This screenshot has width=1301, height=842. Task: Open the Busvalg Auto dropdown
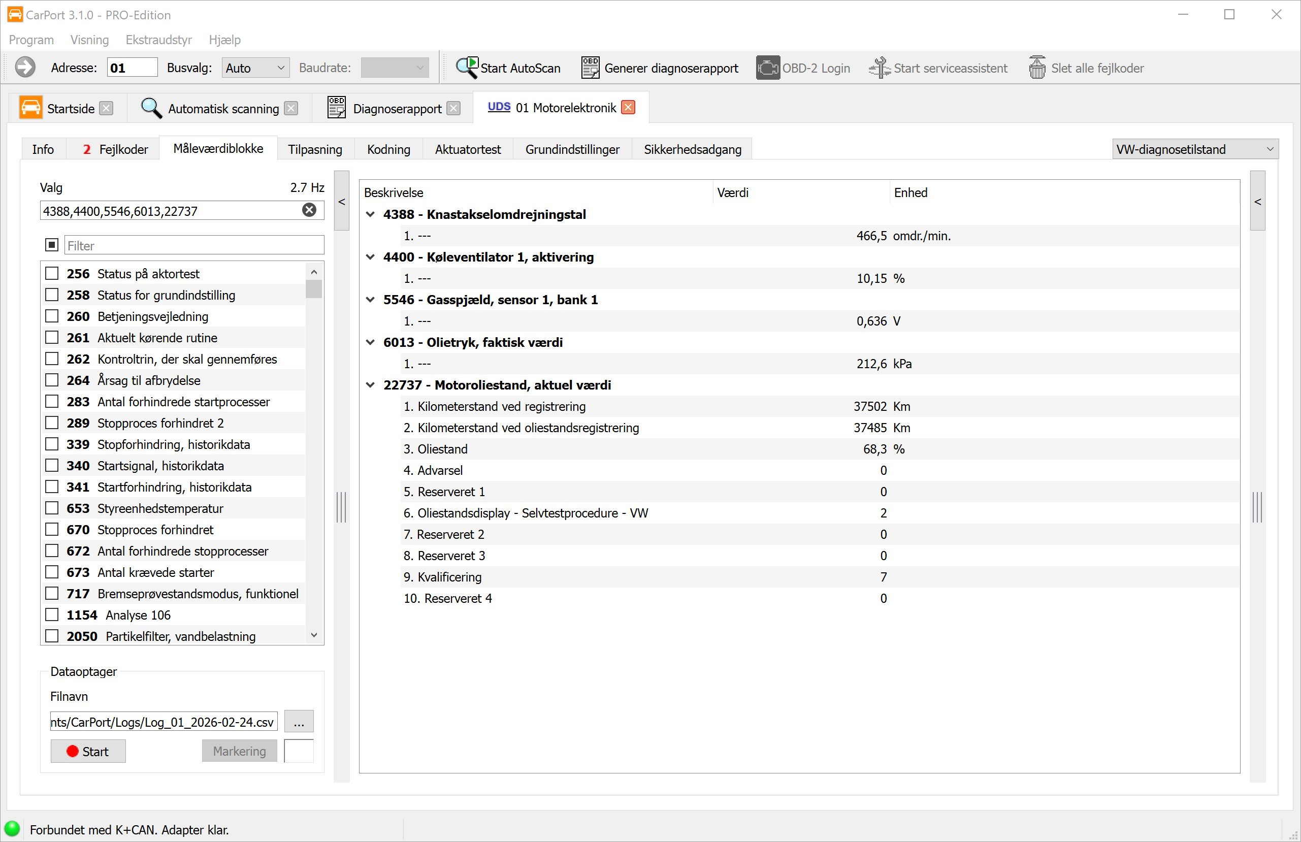[x=255, y=68]
